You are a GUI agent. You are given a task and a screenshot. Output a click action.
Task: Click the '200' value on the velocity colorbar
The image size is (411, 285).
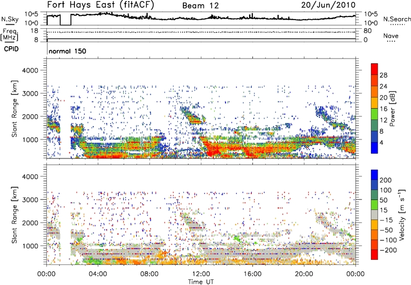tap(386, 180)
